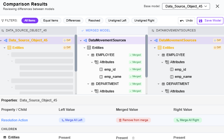Click the EMPLOYEE entity icon in merged model
This screenshot has height=140, width=224.
pos(93,55)
